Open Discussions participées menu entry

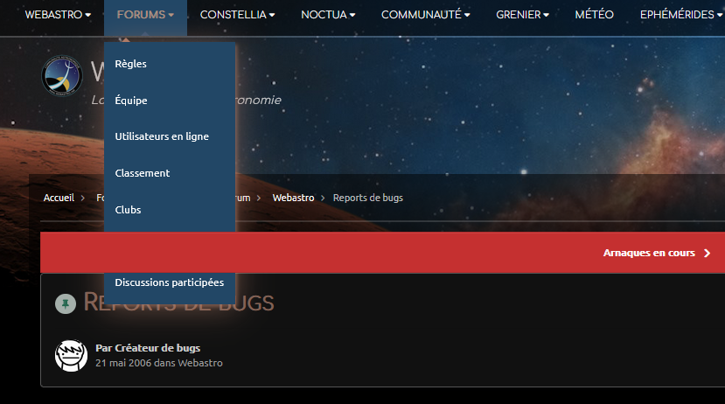[x=170, y=282]
